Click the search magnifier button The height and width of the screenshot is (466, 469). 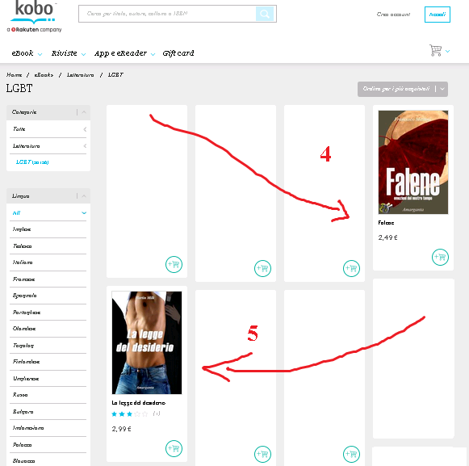pyautogui.click(x=265, y=14)
